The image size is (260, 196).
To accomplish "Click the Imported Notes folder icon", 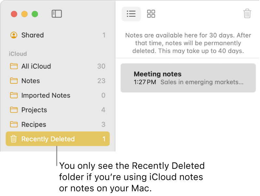I will coord(14,95).
